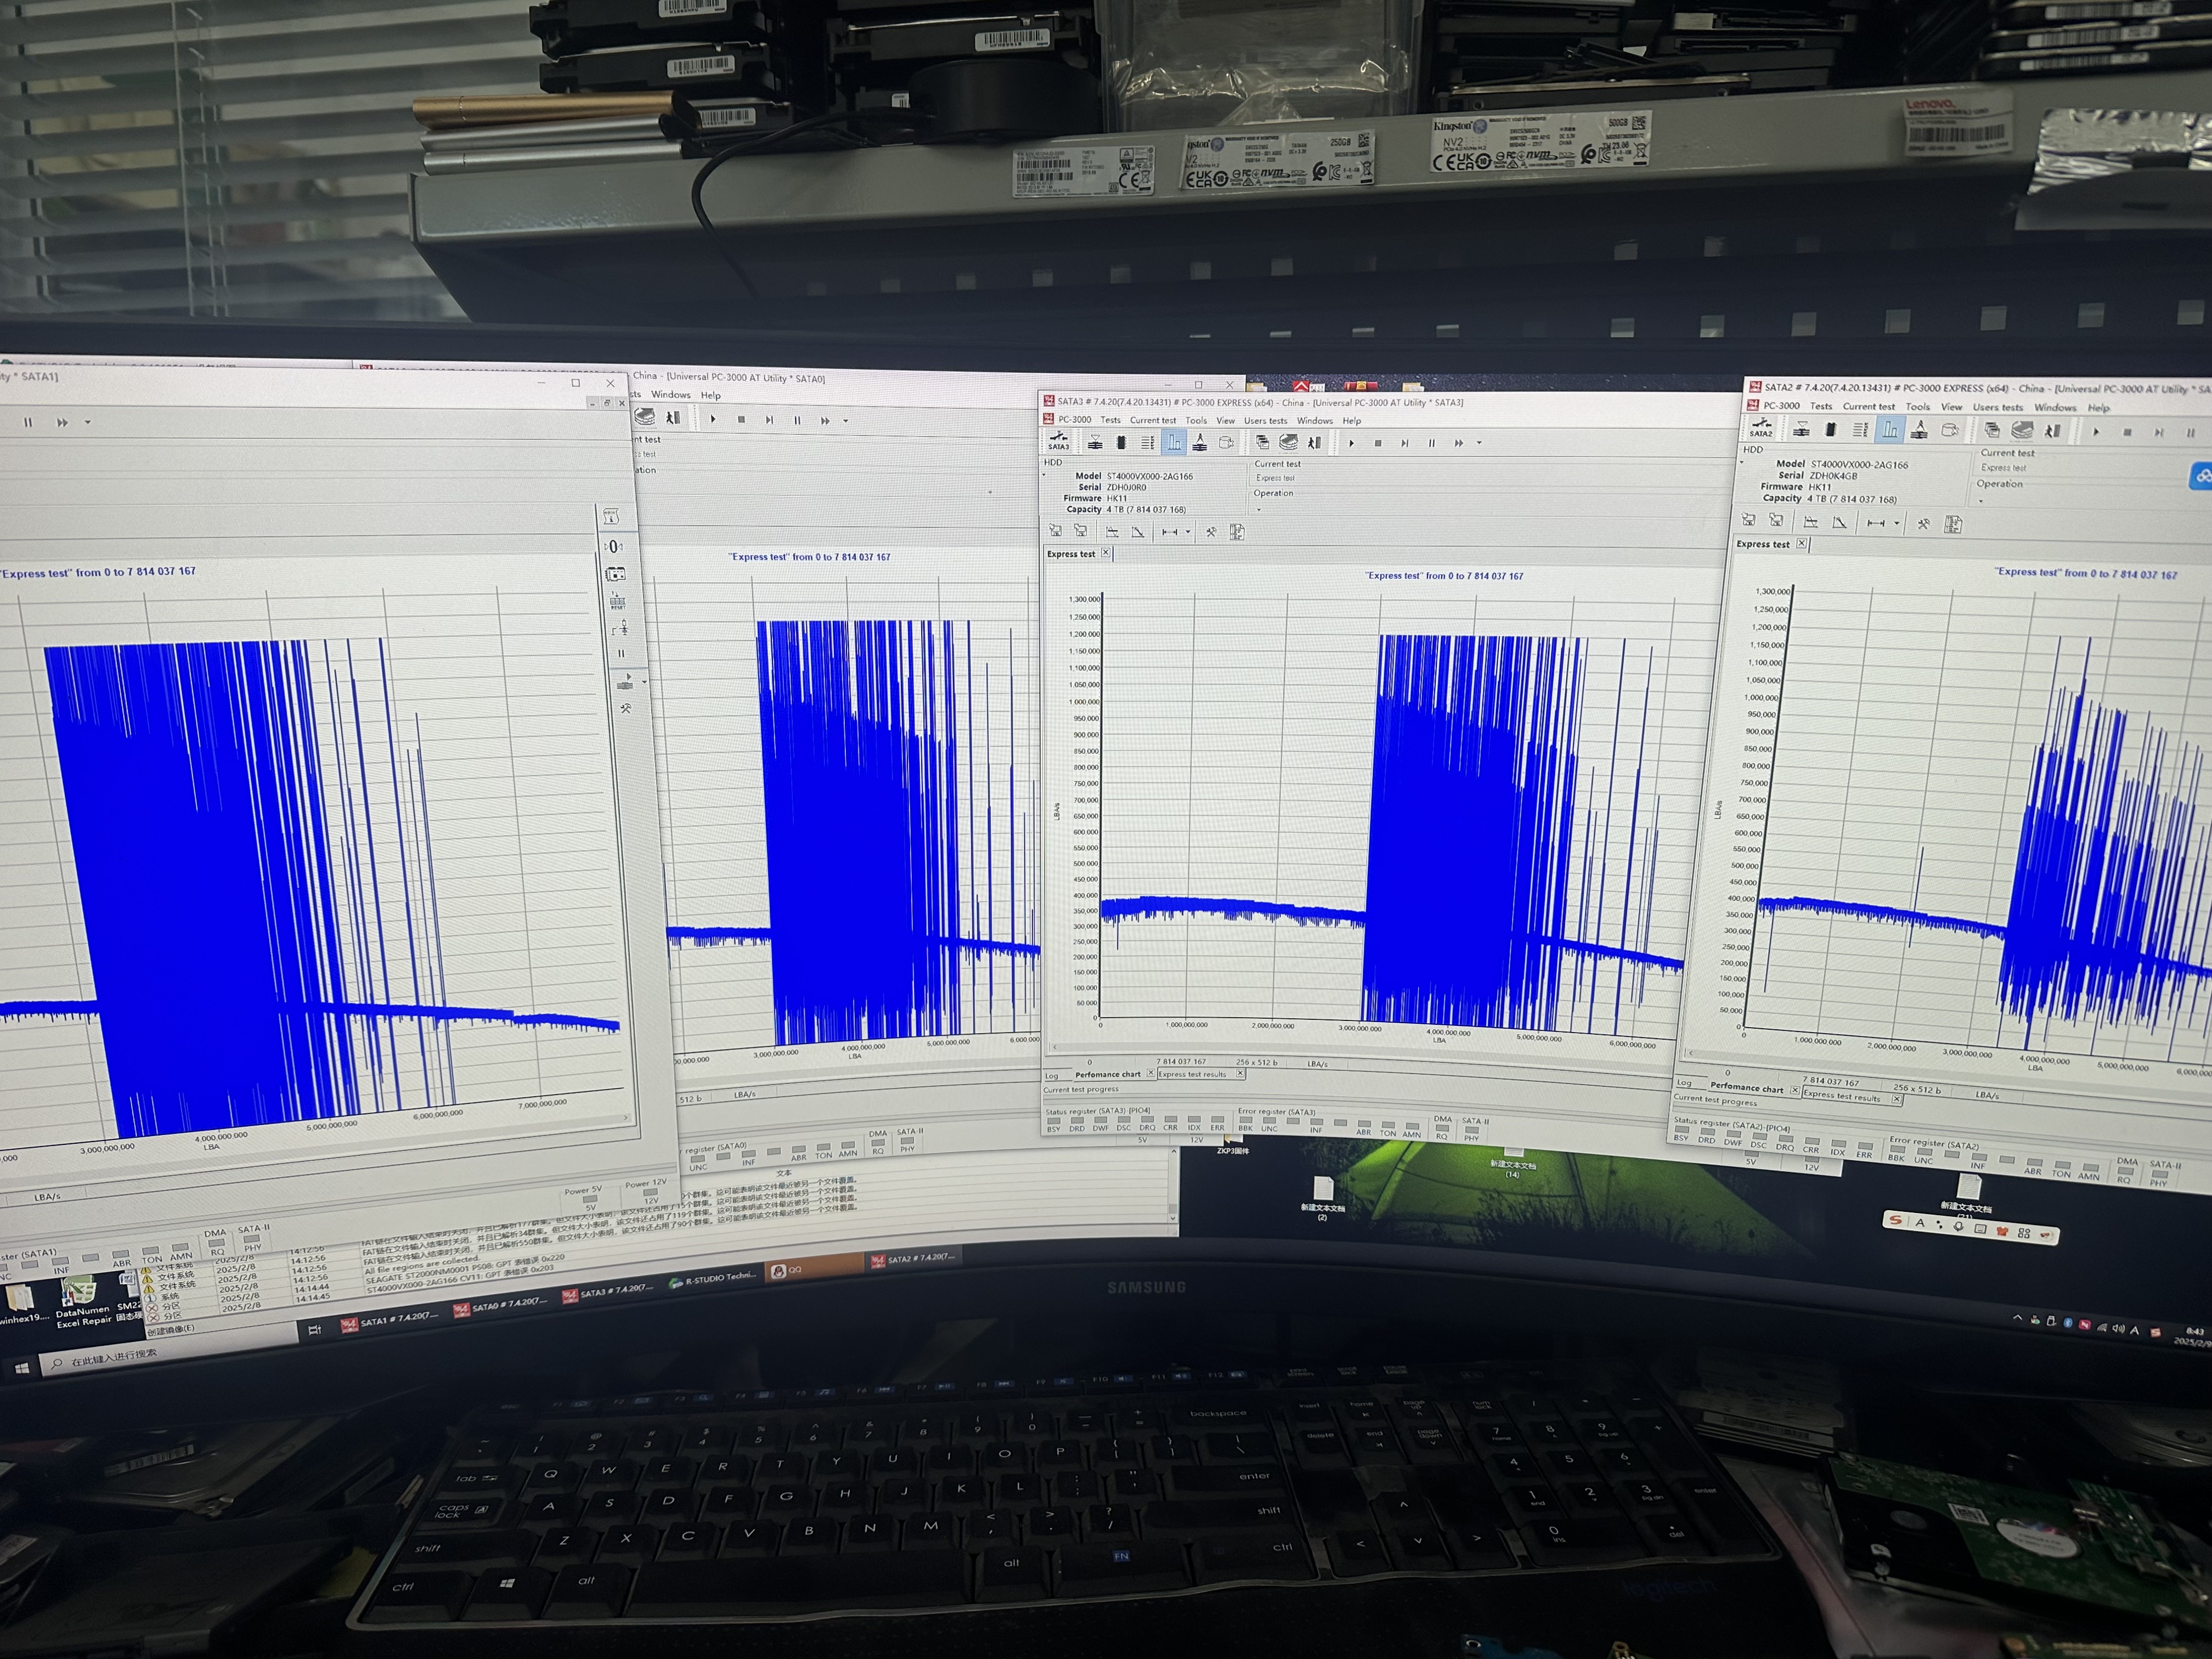The width and height of the screenshot is (2212, 1659).
Task: Click vertical axis scale icon in SATA3 chart toolbar
Action: tap(1137, 532)
